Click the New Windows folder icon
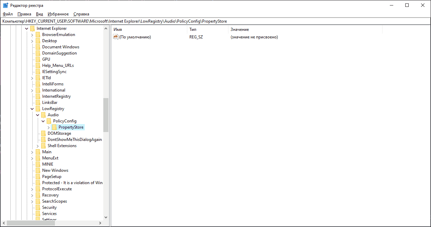 pos(38,170)
